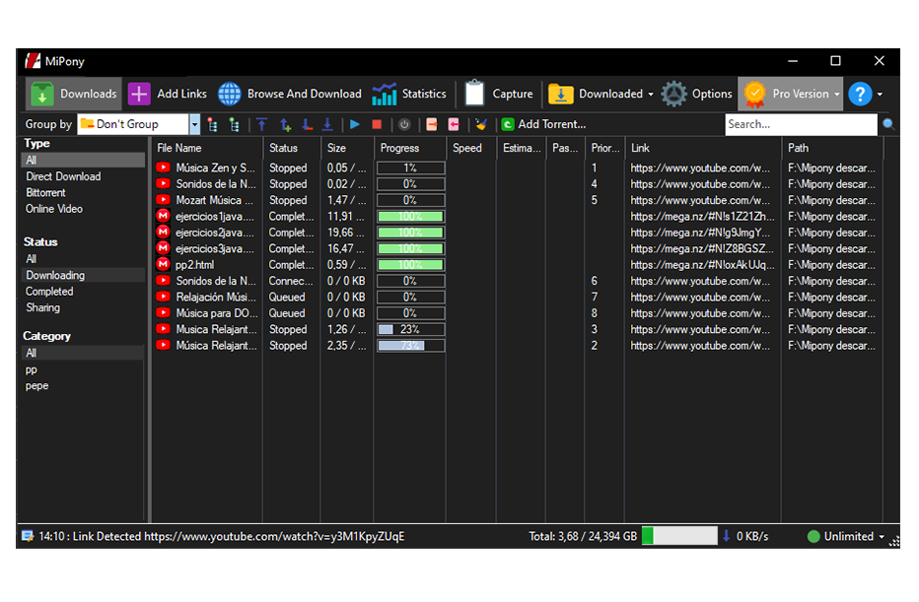Open the Add Links tab
The image size is (919, 602).
[x=168, y=94]
